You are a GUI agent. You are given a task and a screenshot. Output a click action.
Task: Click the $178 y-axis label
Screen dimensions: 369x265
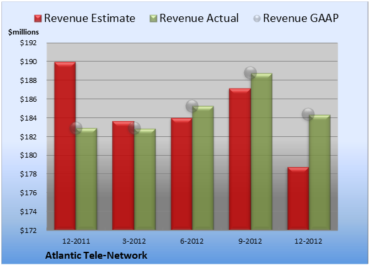coord(28,174)
